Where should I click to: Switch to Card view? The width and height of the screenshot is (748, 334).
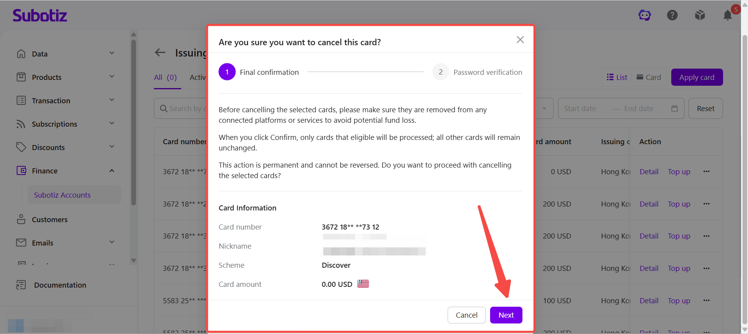(649, 77)
